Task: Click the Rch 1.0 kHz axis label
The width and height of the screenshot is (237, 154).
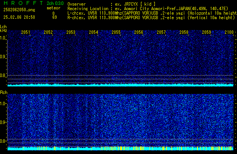Action: (3, 104)
